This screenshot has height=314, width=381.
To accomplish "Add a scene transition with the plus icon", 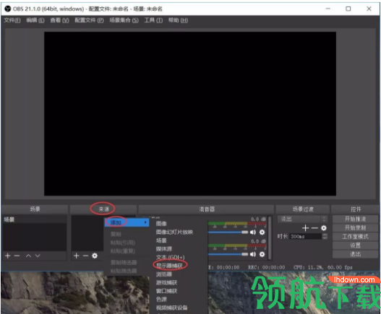I will coord(305,228).
